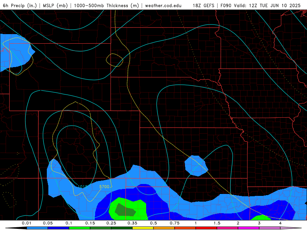Image resolution: width=307 pixels, height=230 pixels.
Task: Click the 0.15 legend value
Action: coord(90,223)
